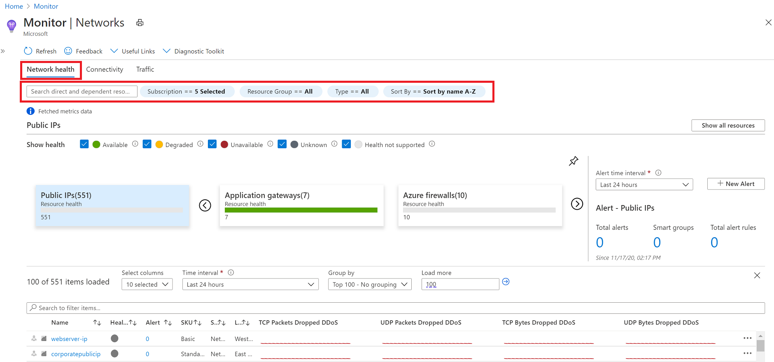The height and width of the screenshot is (362, 774).
Task: Click the pin icon above resource cards
Action: point(574,161)
